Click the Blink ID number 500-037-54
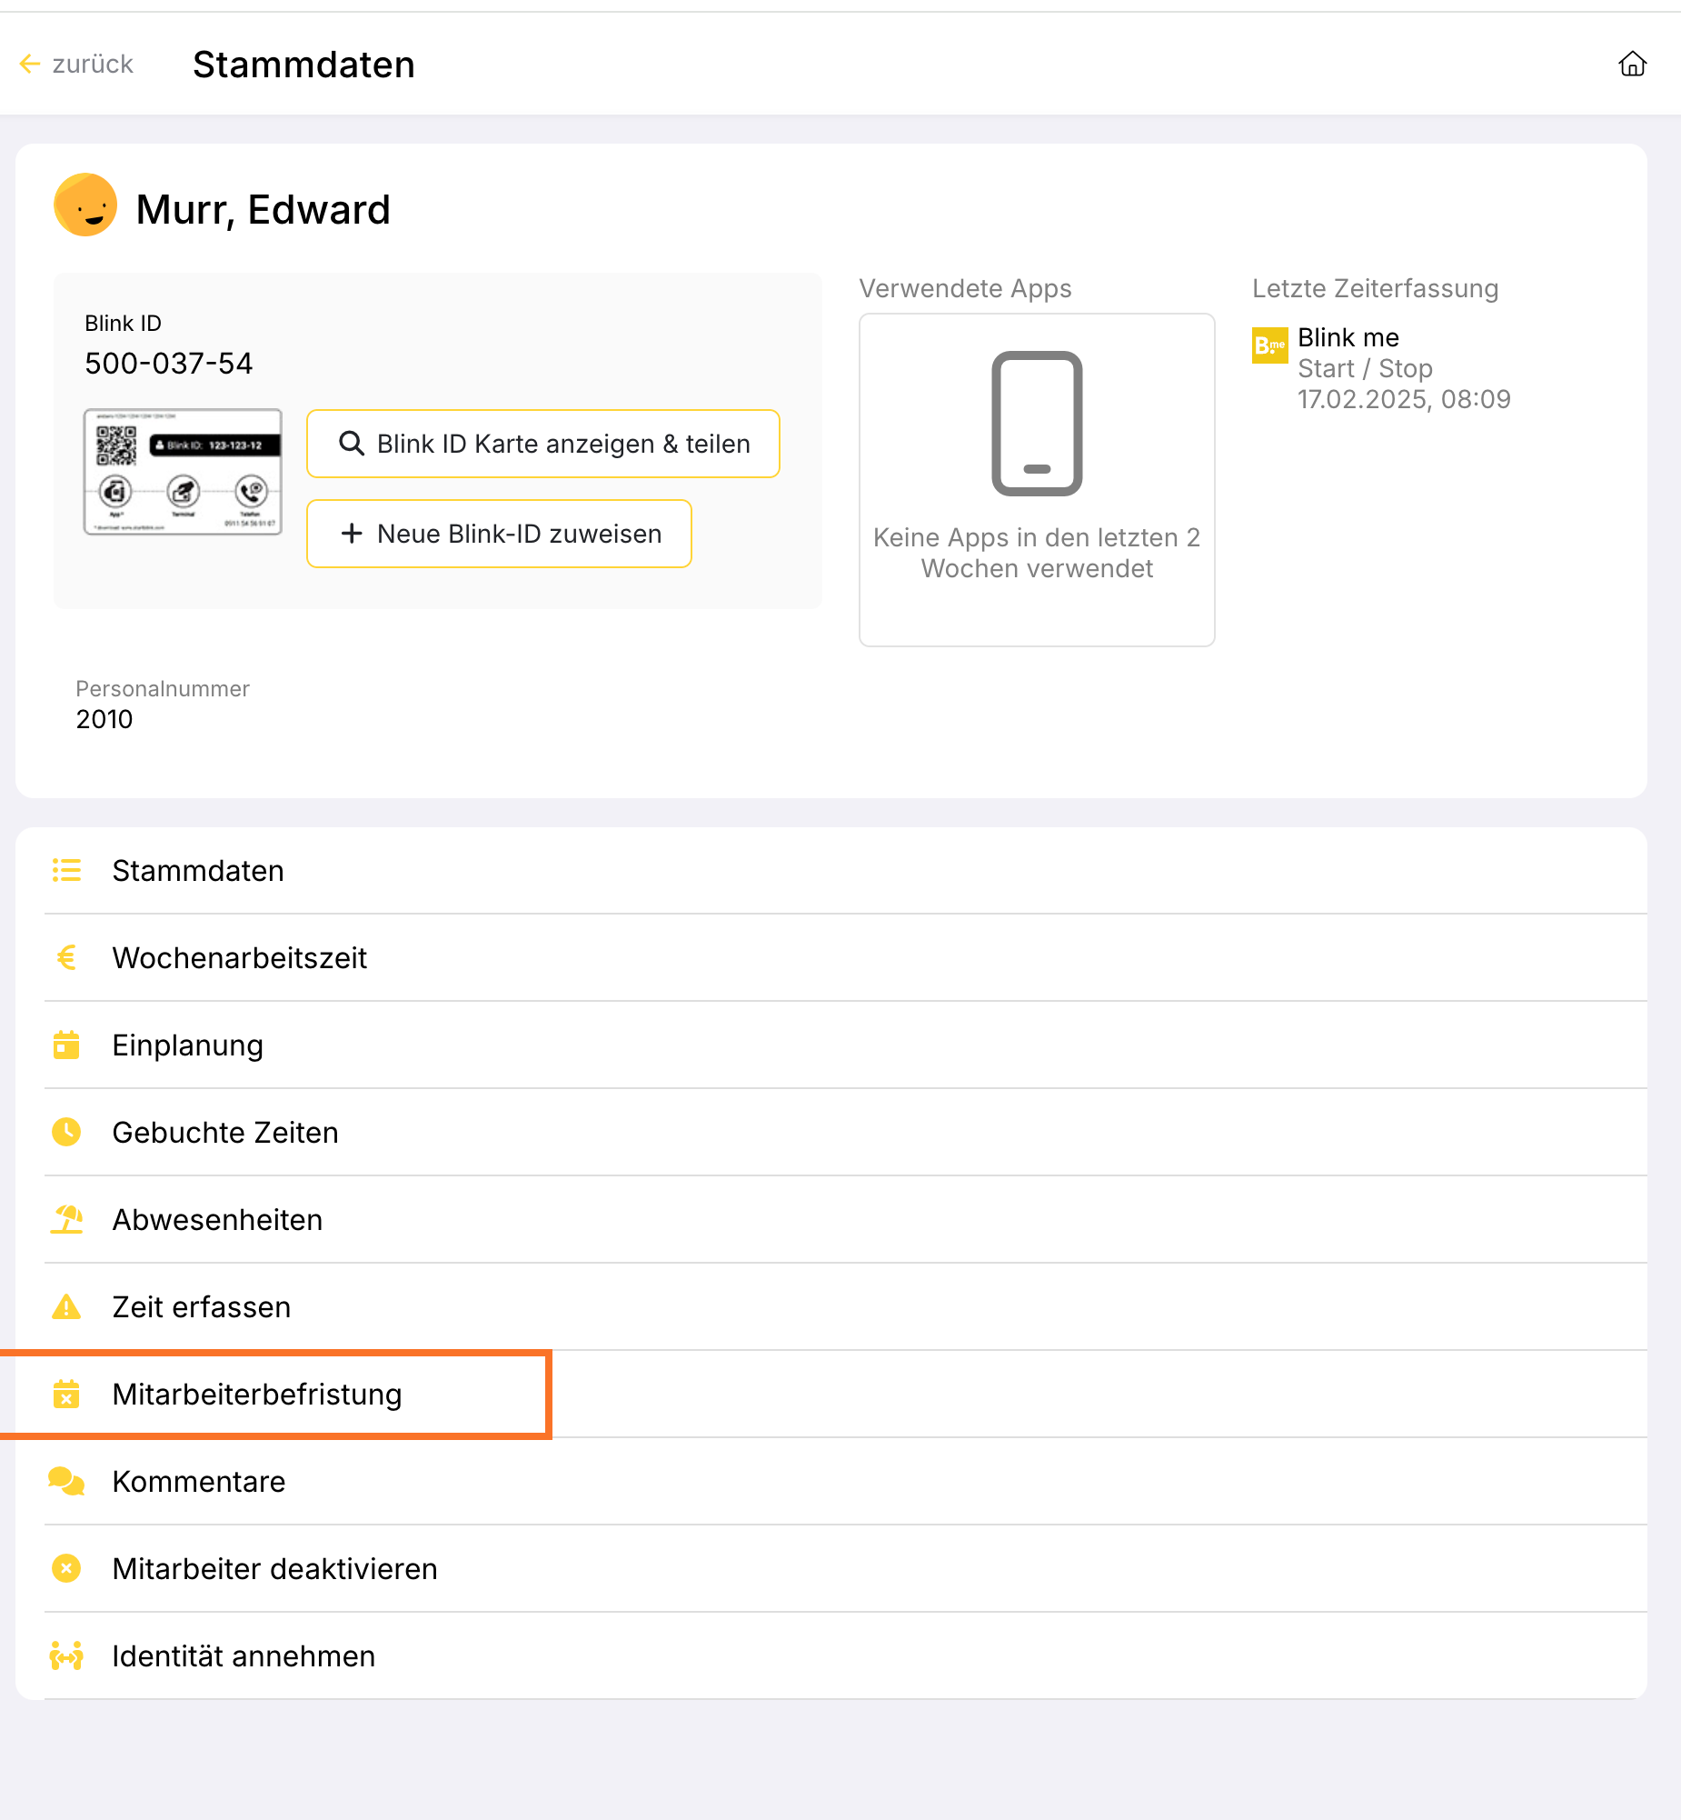 tap(168, 363)
